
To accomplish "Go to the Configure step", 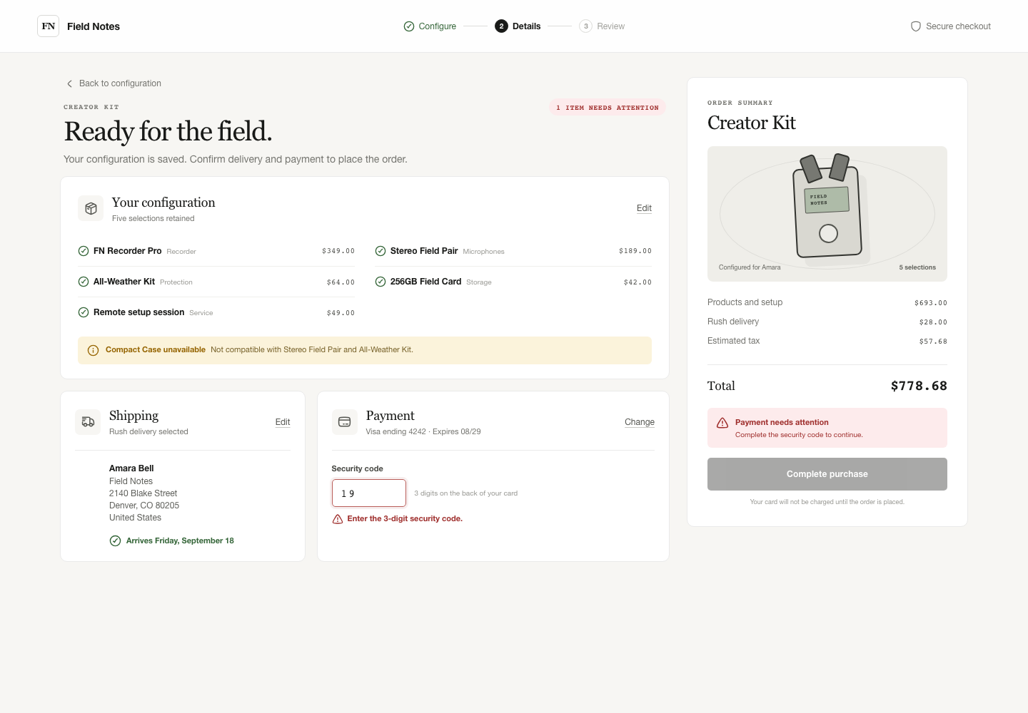I will pos(430,26).
